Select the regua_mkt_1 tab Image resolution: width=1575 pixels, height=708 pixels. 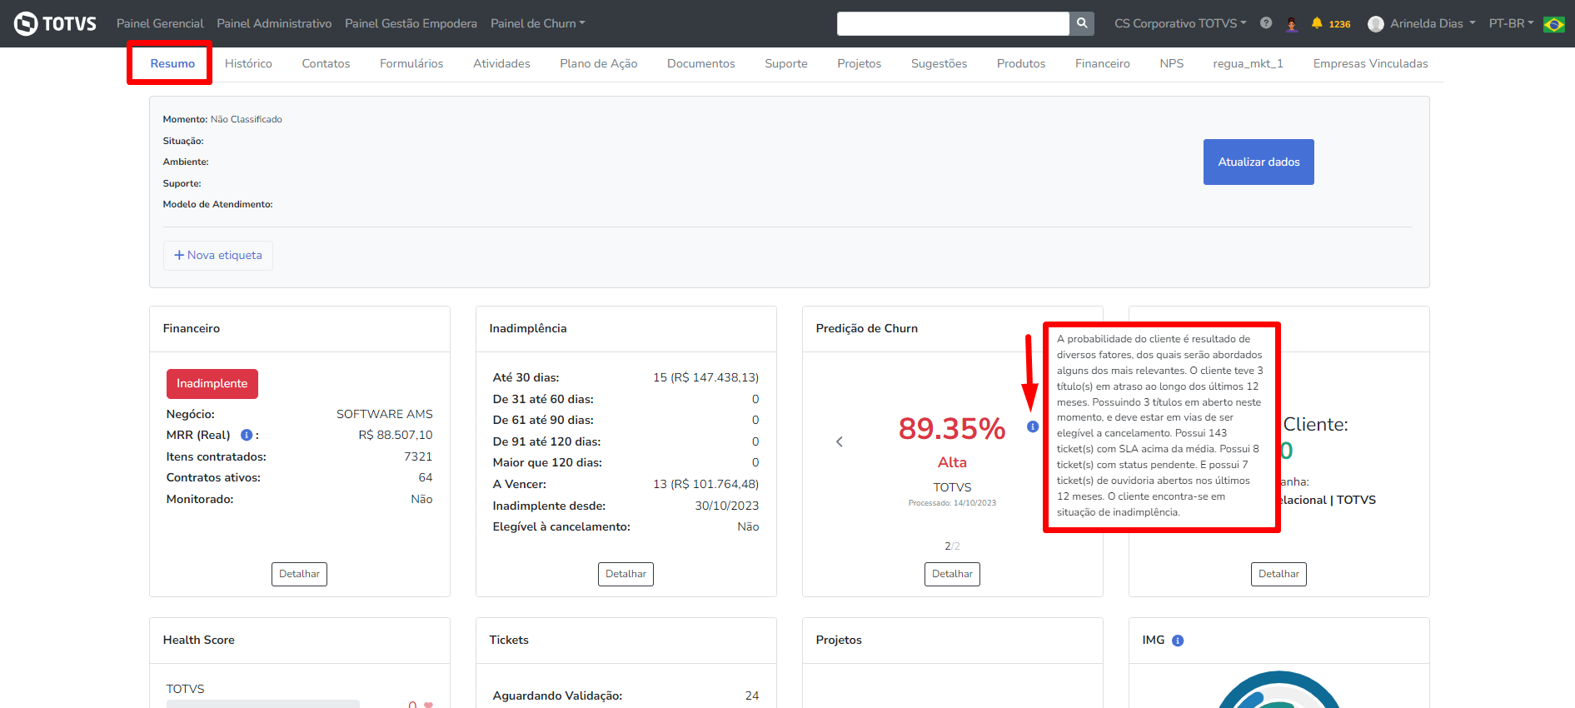coord(1248,63)
